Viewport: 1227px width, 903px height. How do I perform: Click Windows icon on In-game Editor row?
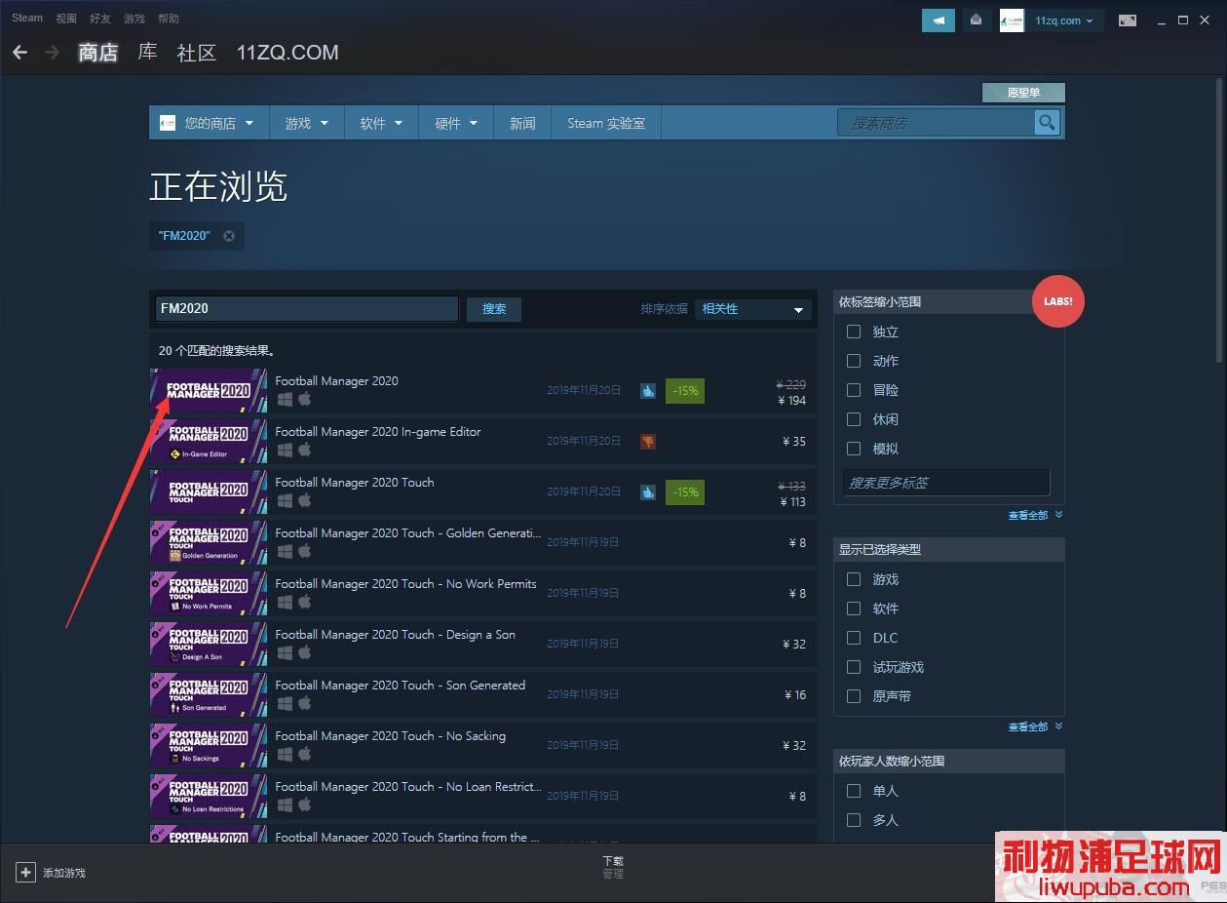tap(285, 450)
